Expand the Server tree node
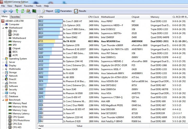This screenshot has width=188, height=129. 3,62
